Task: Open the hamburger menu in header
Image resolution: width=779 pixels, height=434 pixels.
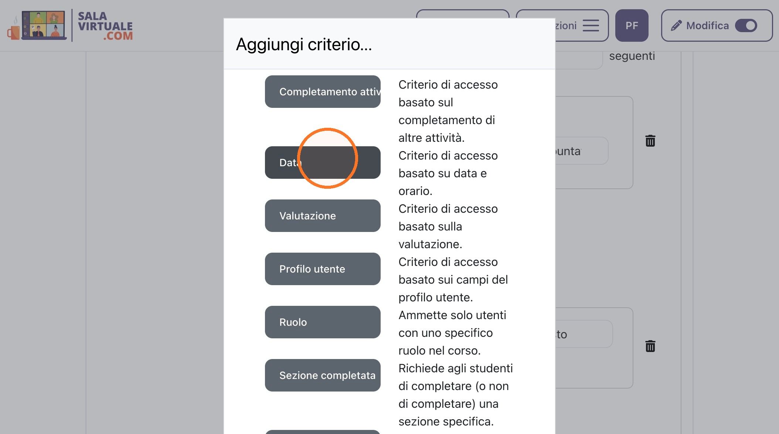Action: [x=591, y=25]
